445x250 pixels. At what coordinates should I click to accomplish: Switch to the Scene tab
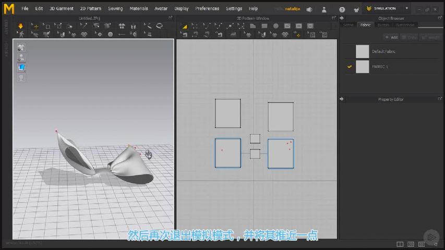coord(348,25)
